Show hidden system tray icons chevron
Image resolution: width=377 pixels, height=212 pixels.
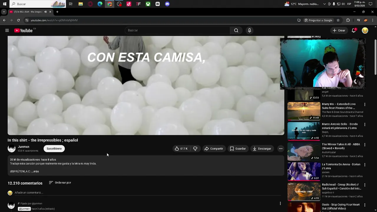pos(325,4)
